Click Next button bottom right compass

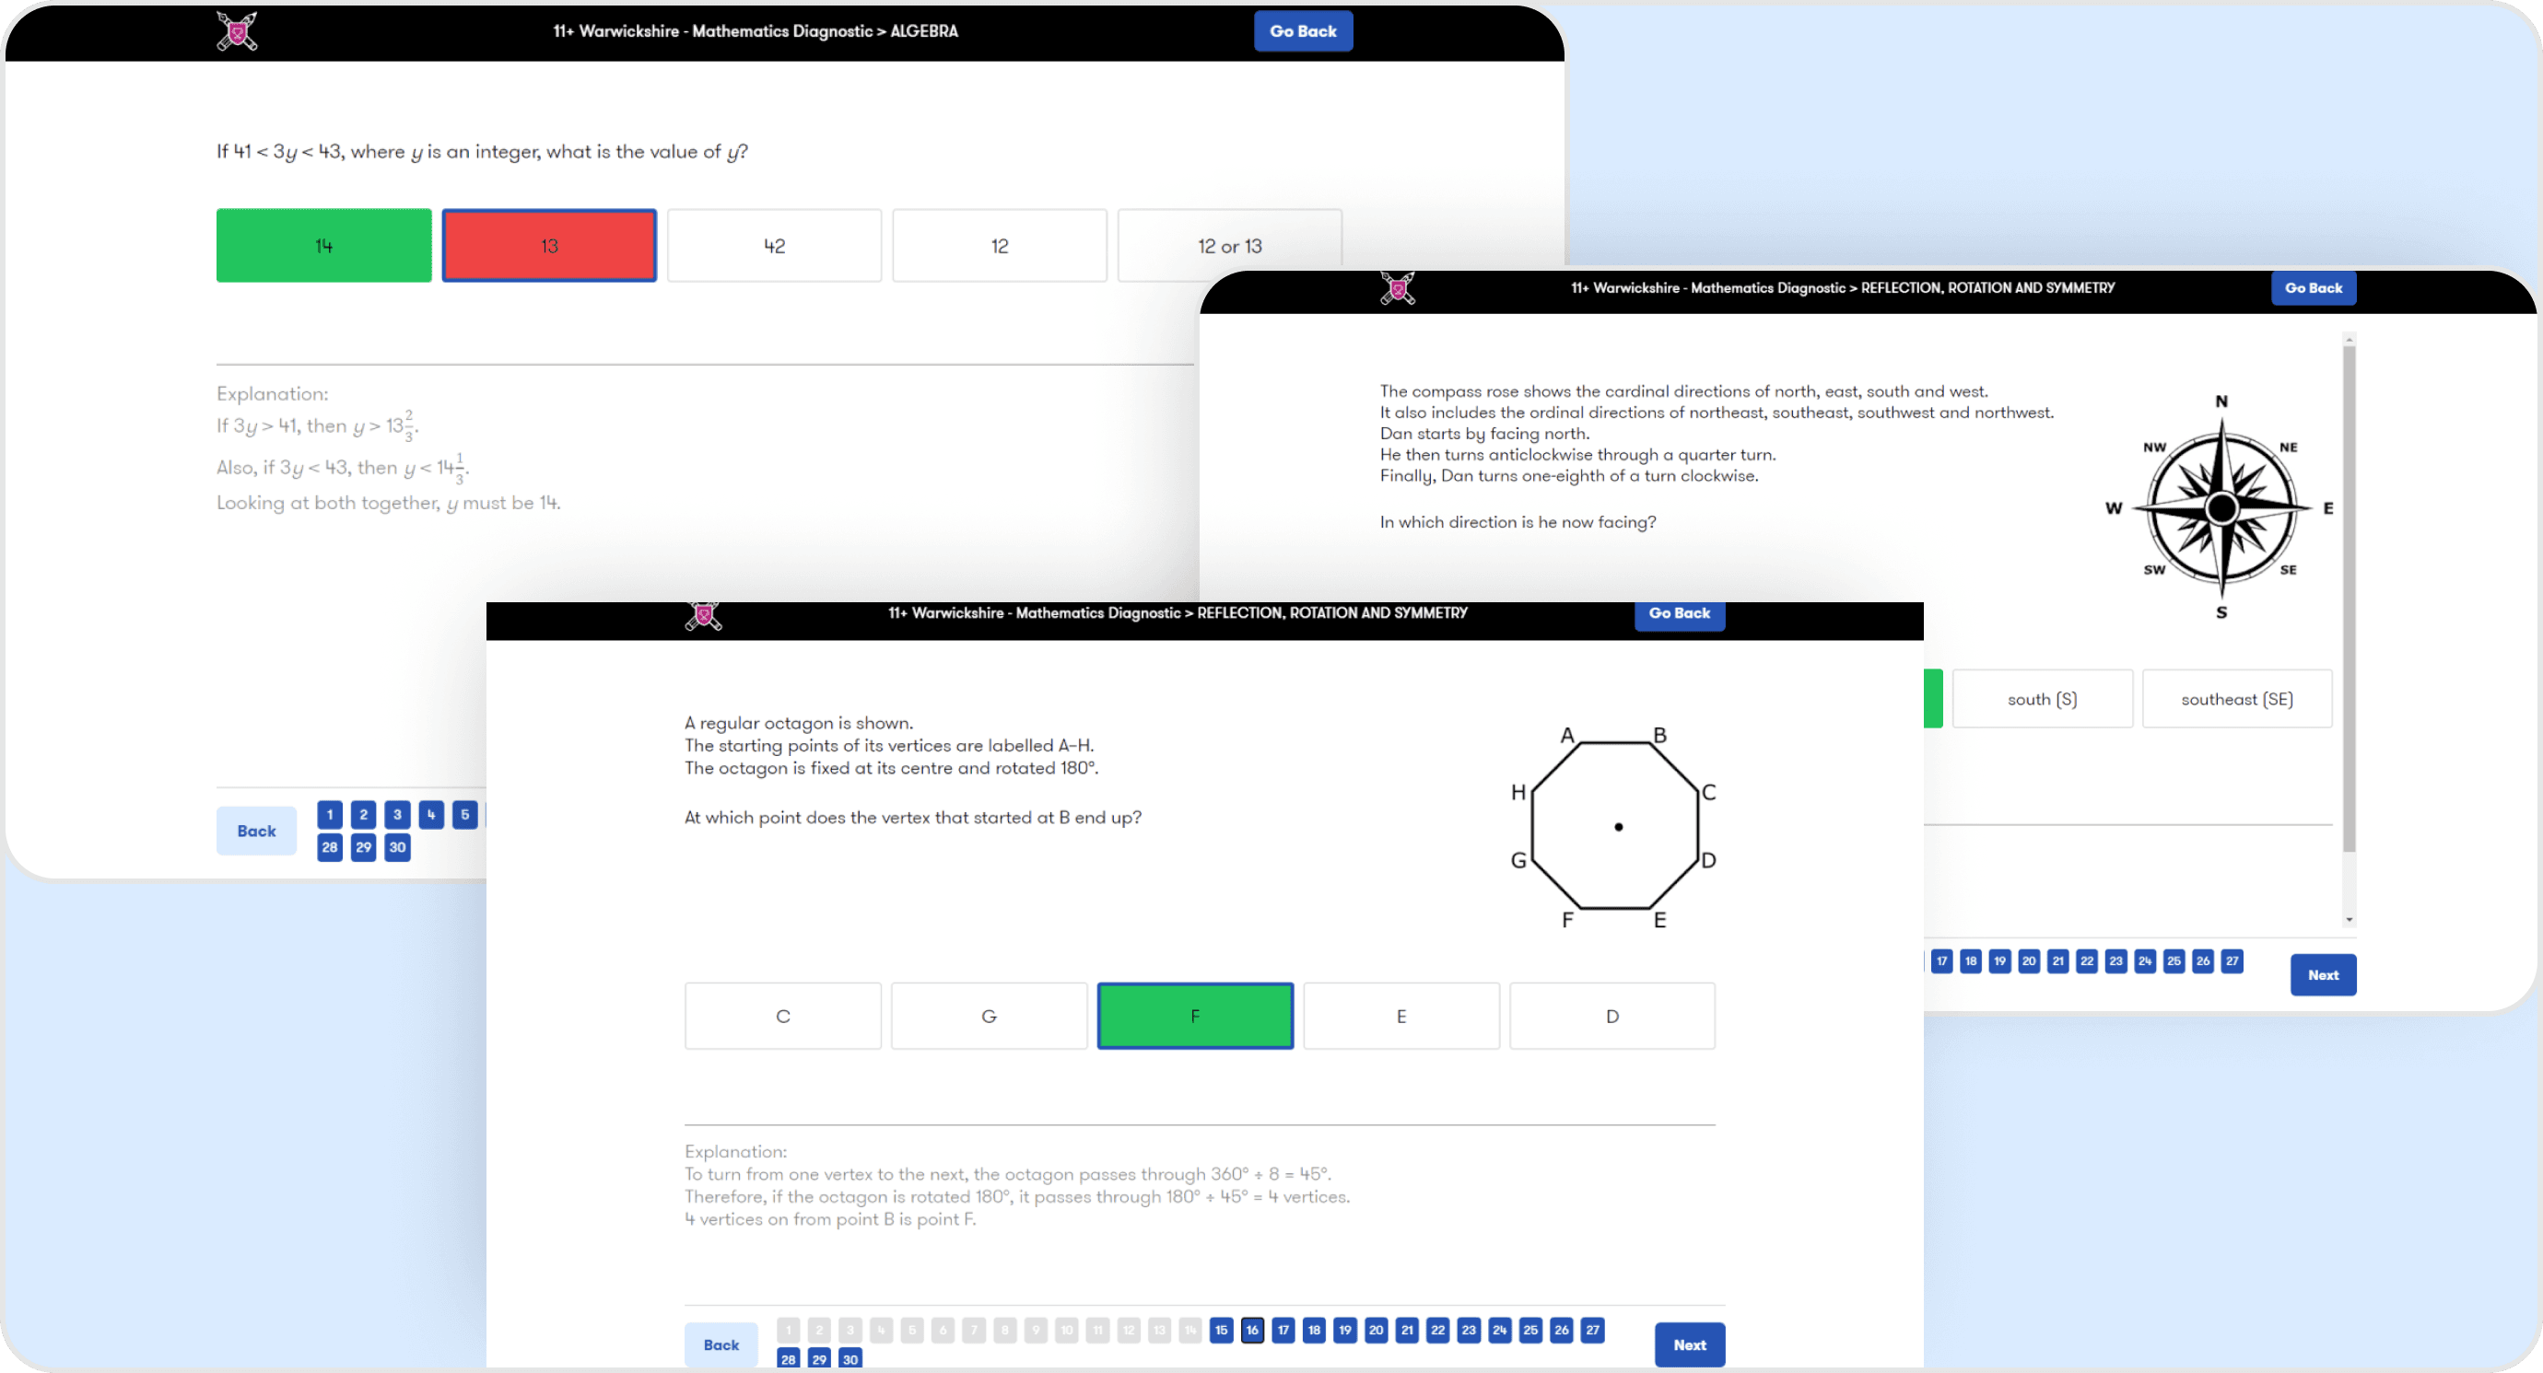coord(2323,975)
